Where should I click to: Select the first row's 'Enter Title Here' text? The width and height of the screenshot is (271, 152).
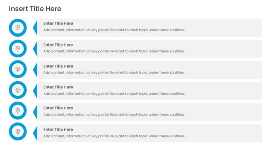pyautogui.click(x=58, y=24)
